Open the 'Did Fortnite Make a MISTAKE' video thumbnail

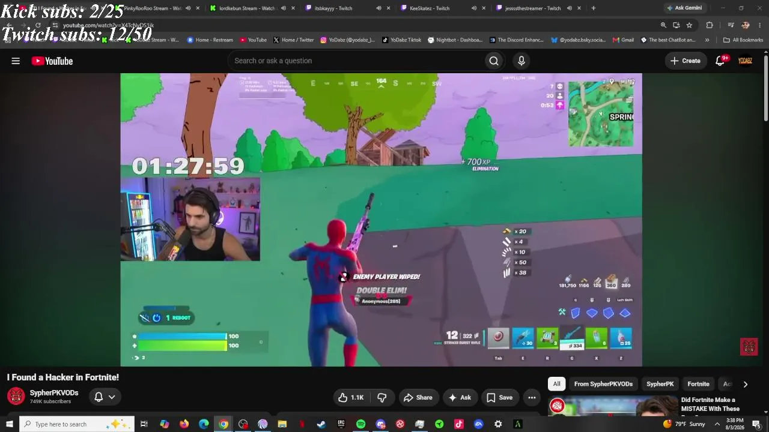click(x=613, y=406)
